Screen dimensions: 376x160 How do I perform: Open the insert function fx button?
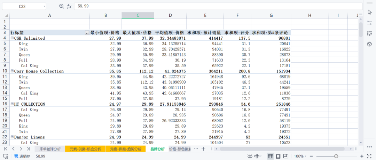69,7
